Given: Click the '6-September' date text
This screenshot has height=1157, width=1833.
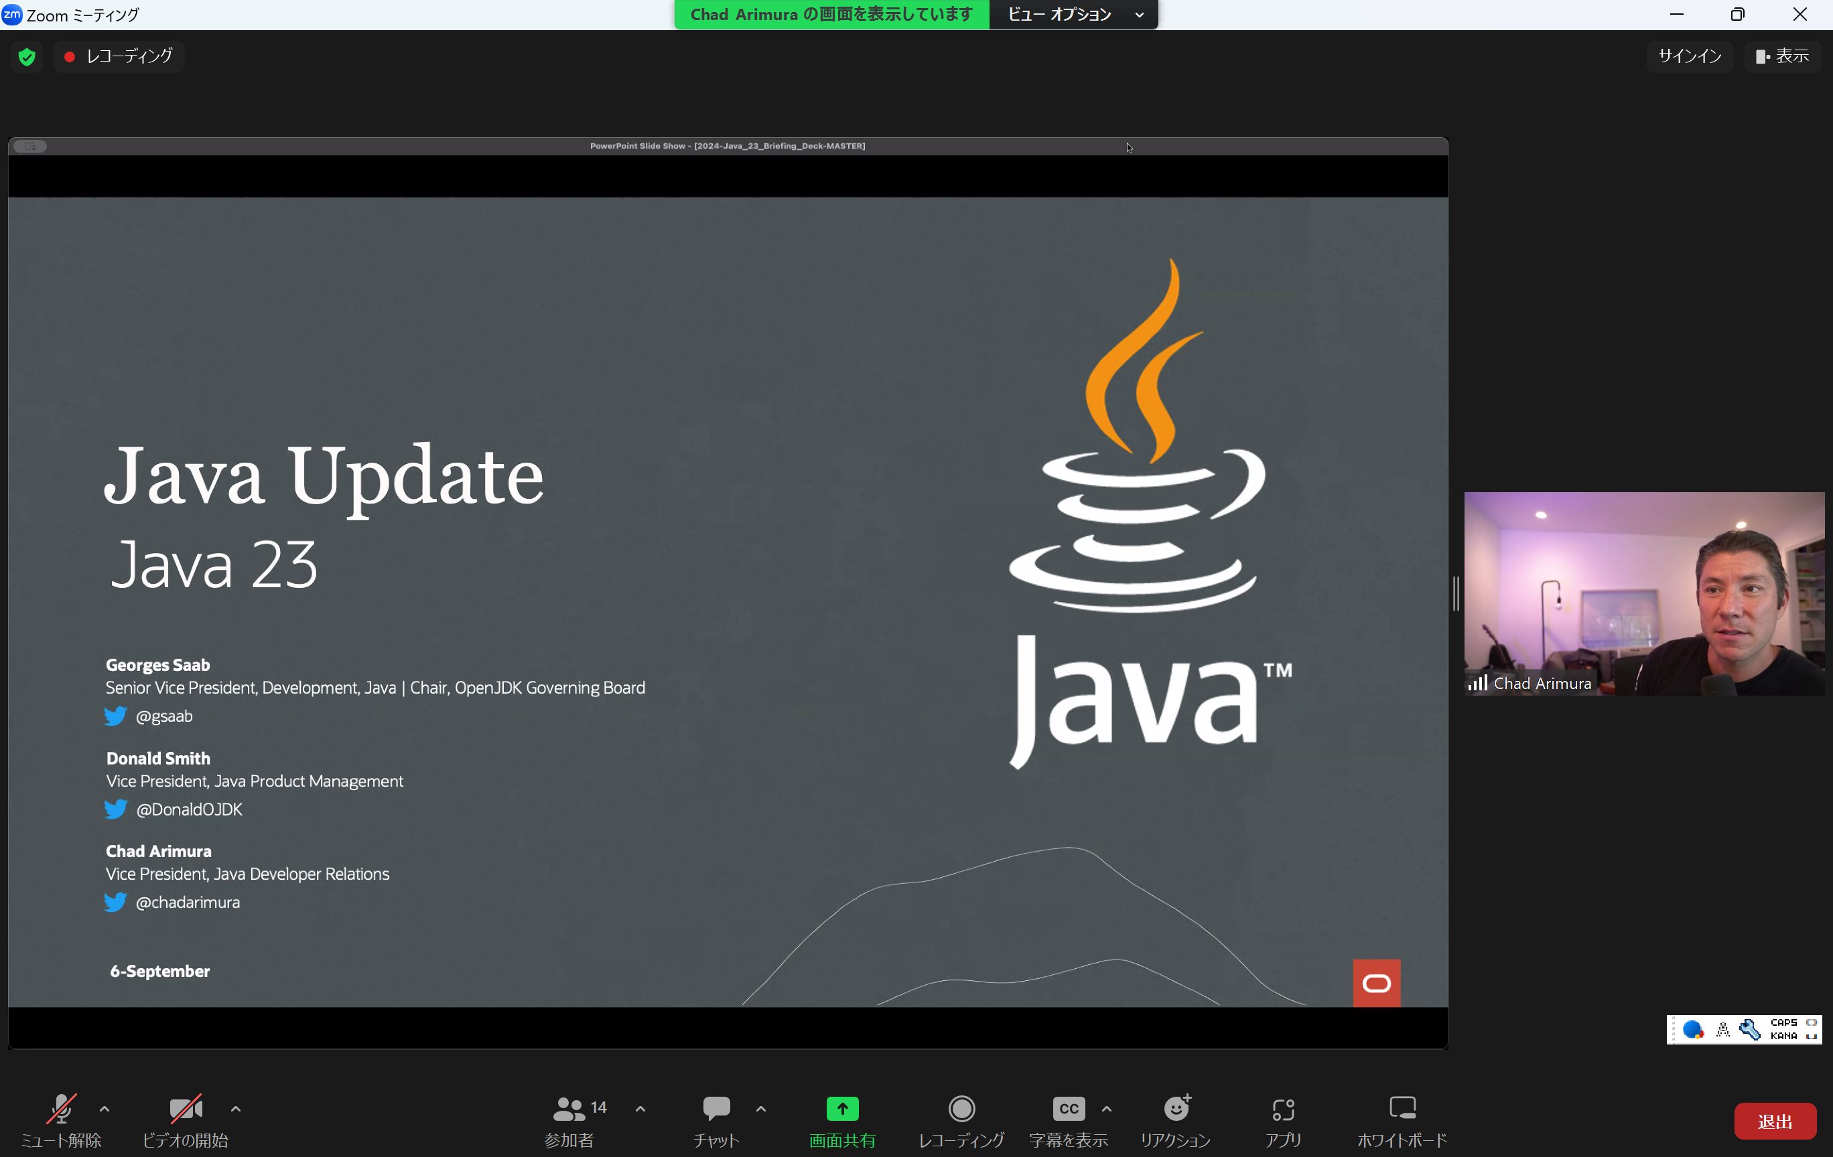Looking at the screenshot, I should point(160,972).
